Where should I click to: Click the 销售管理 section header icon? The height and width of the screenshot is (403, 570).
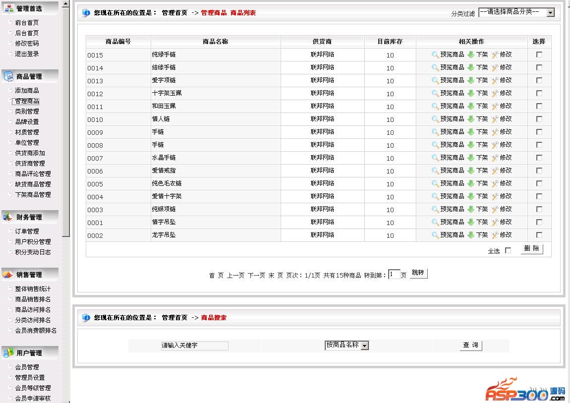point(7,274)
